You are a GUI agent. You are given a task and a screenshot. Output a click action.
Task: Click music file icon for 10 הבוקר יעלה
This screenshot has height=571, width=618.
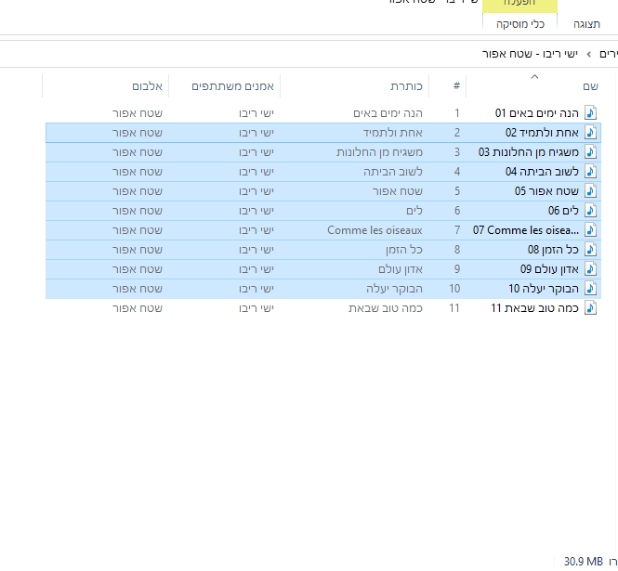click(x=590, y=289)
